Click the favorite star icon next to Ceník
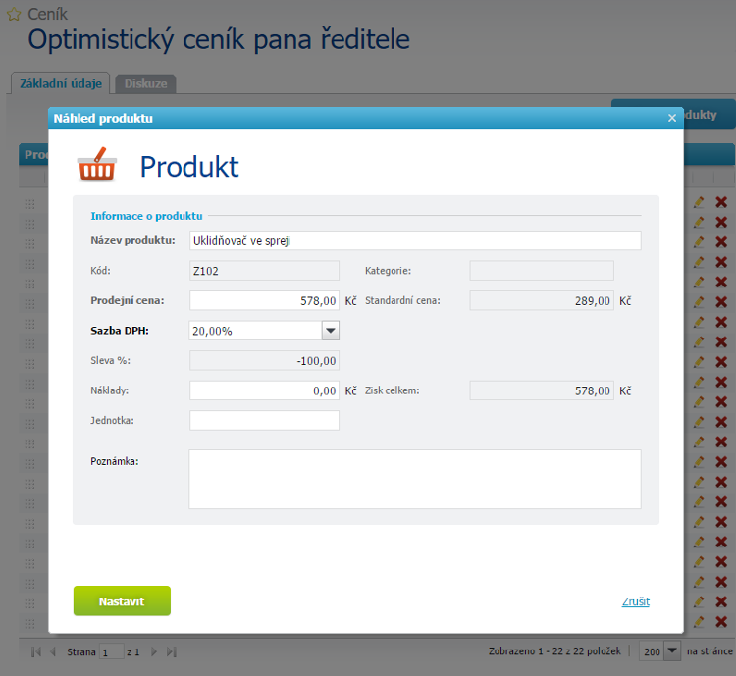736x676 pixels. click(14, 15)
